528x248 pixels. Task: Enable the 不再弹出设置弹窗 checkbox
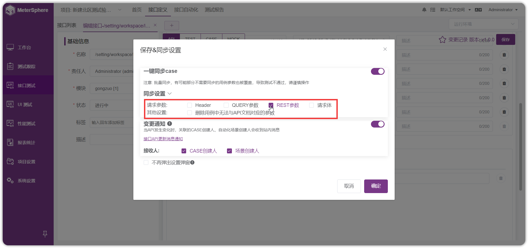146,162
